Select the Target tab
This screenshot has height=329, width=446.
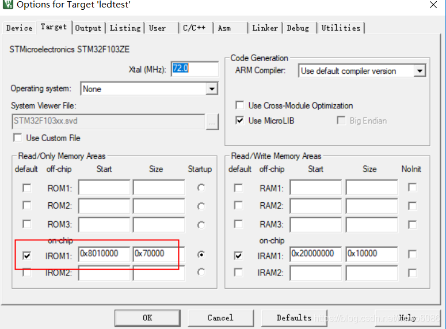tap(54, 27)
